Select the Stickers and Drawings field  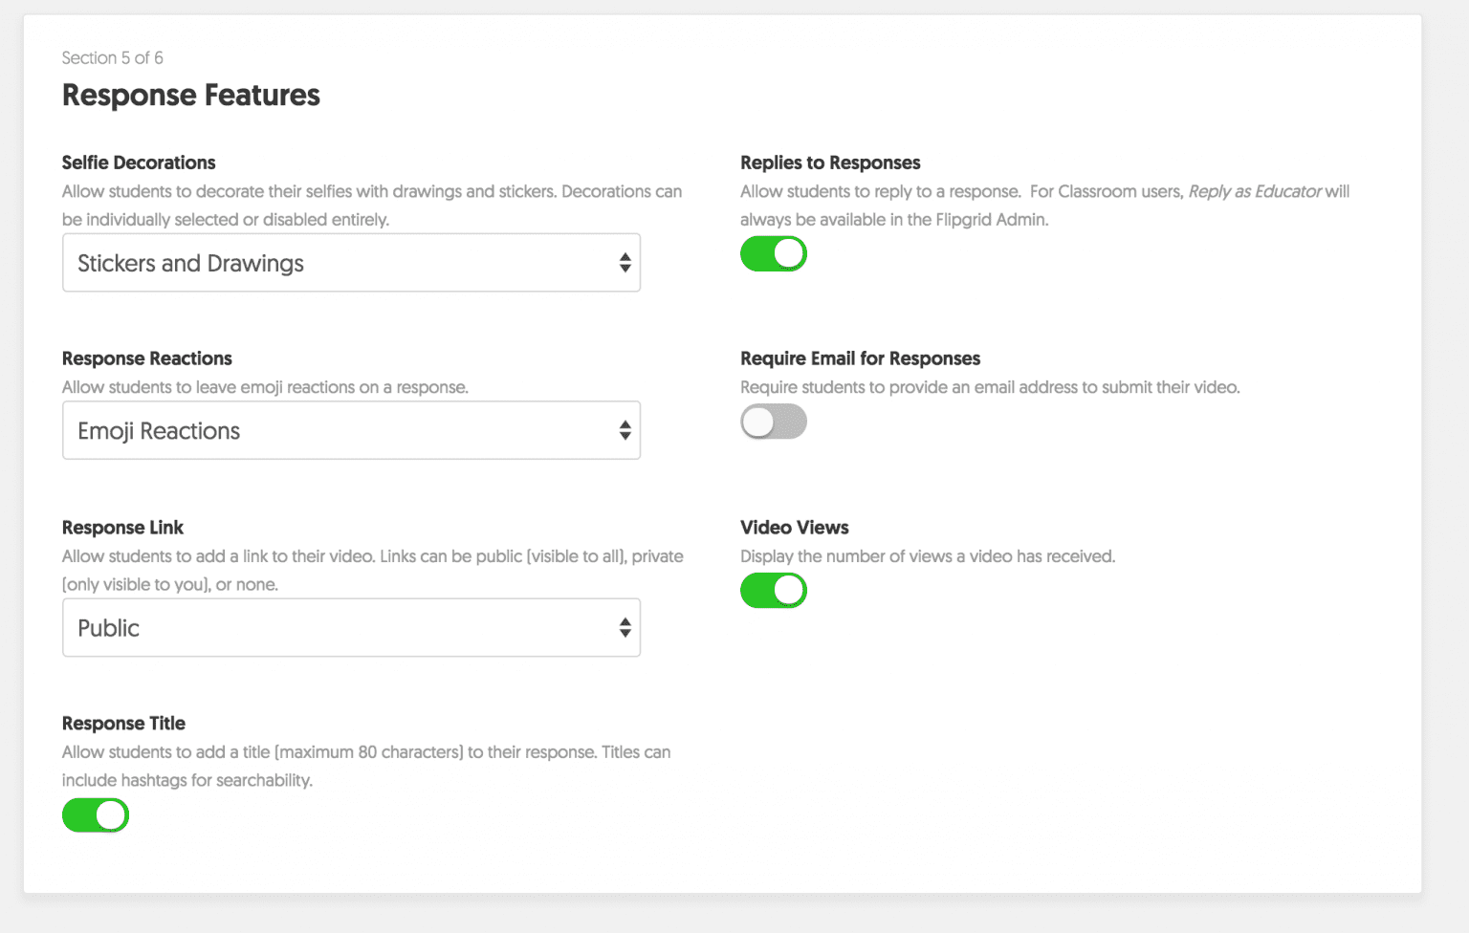click(287, 262)
